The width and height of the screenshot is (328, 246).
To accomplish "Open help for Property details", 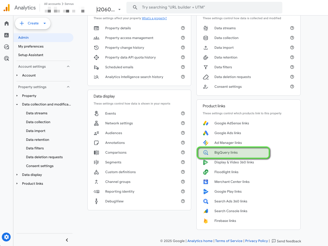I will [x=183, y=28].
